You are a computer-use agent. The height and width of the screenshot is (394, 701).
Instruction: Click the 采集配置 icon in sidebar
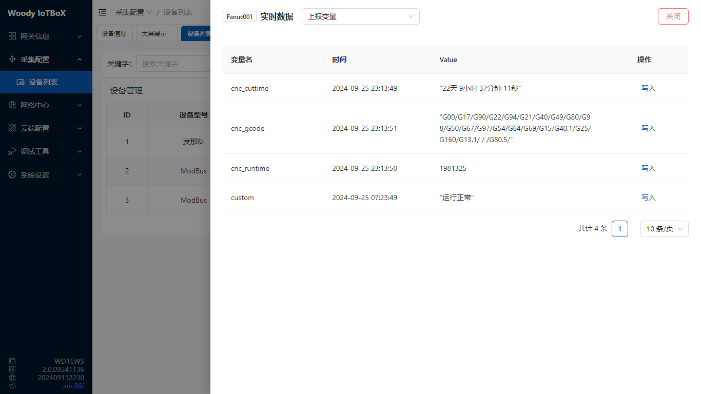[x=12, y=60]
